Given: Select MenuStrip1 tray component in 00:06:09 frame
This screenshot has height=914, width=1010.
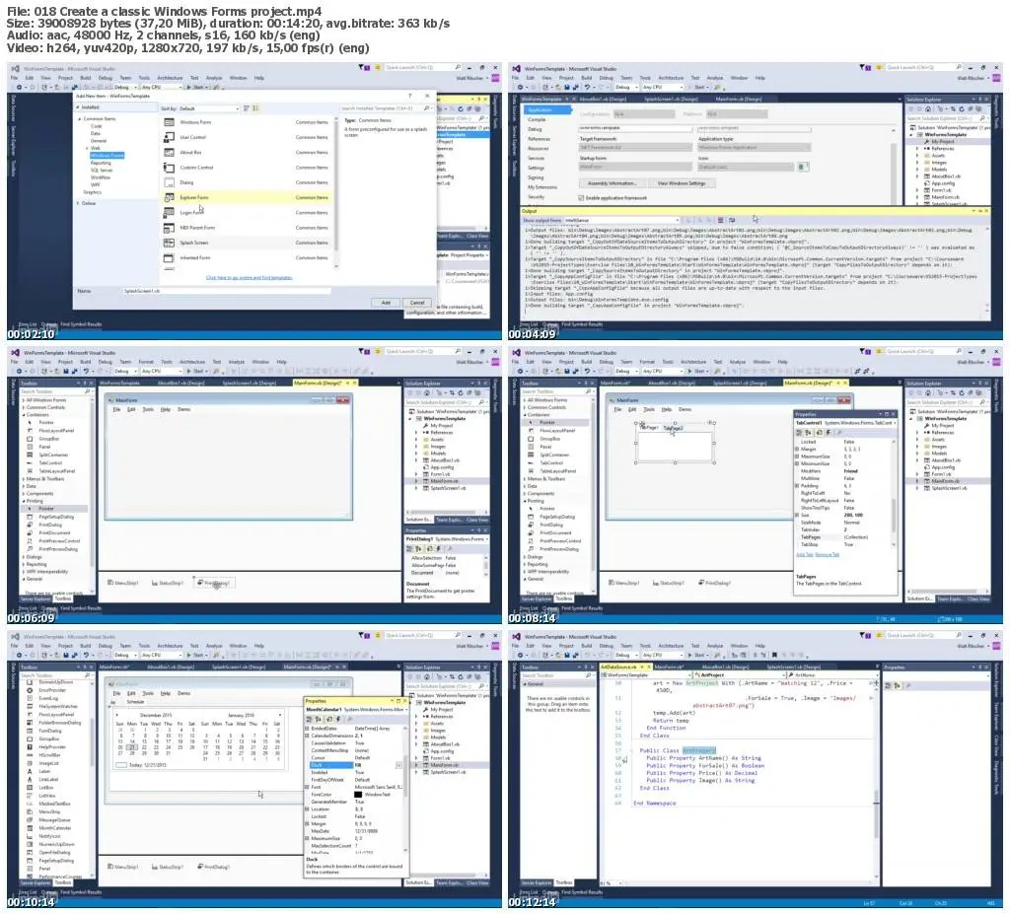Looking at the screenshot, I should [x=123, y=583].
